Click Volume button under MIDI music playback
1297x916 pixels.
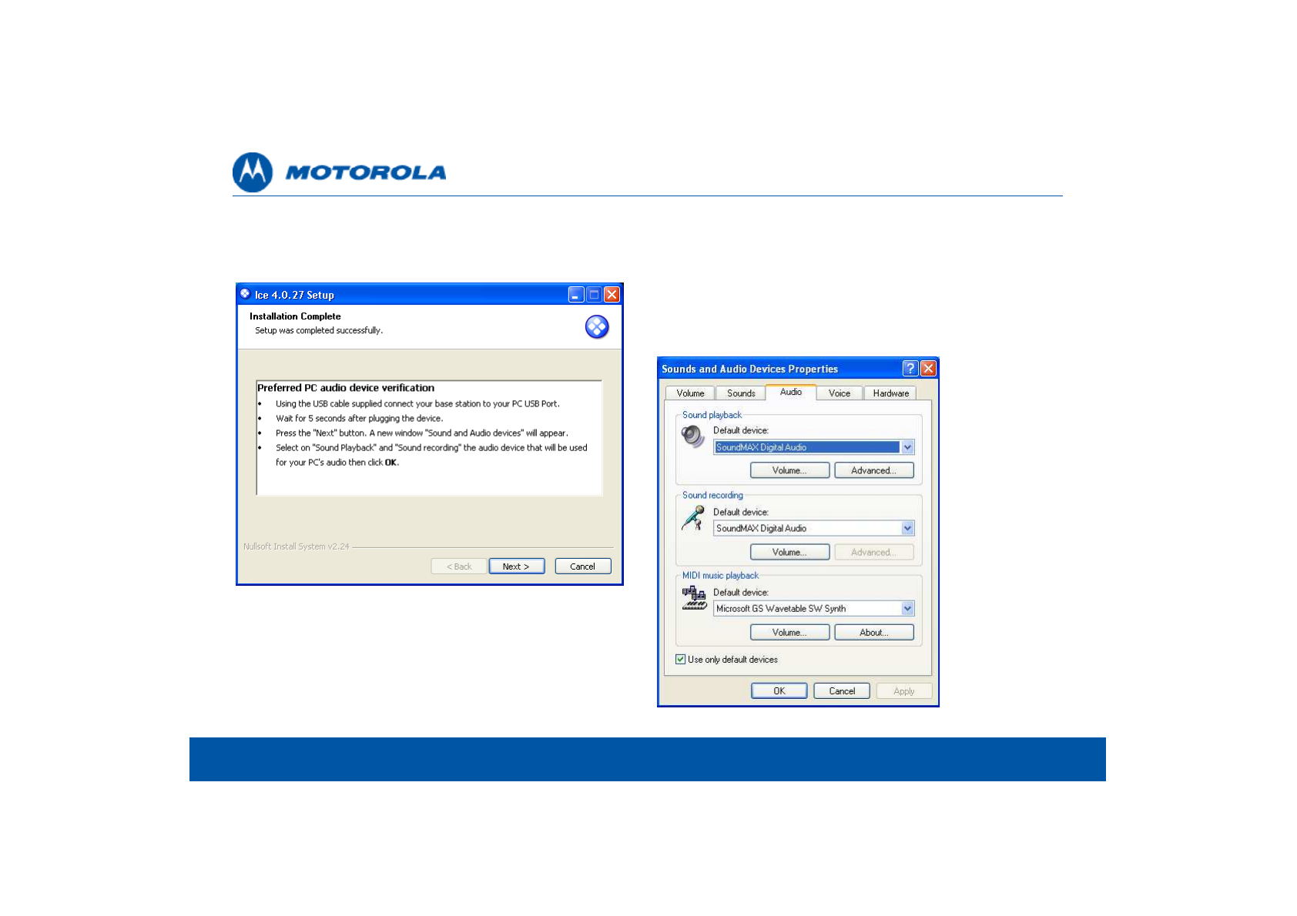(x=789, y=633)
